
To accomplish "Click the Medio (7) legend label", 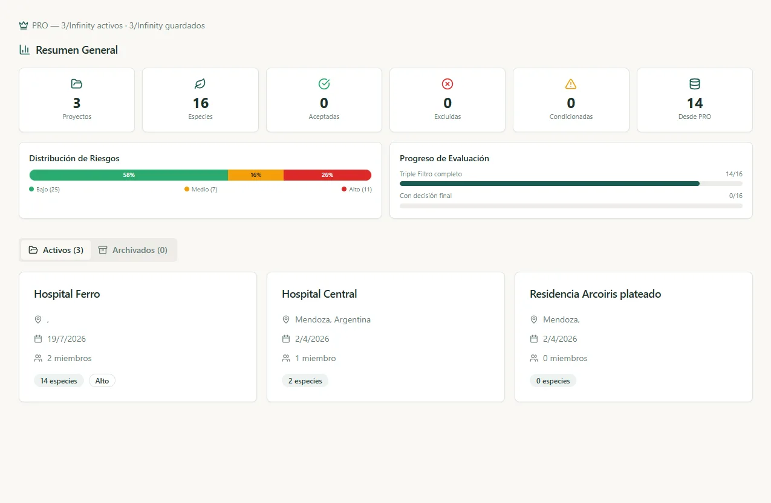I will (204, 190).
